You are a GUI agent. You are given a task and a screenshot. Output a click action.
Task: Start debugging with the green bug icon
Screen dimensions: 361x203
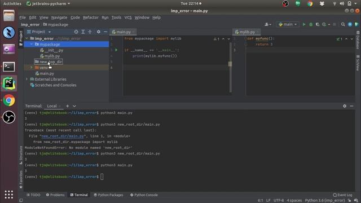tap(311, 24)
